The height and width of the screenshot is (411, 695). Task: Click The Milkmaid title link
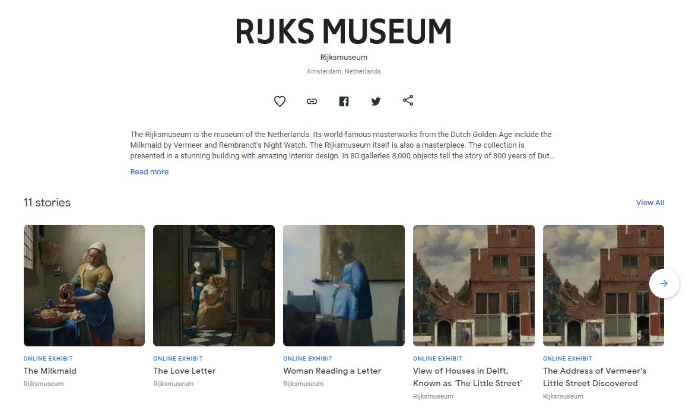(50, 371)
